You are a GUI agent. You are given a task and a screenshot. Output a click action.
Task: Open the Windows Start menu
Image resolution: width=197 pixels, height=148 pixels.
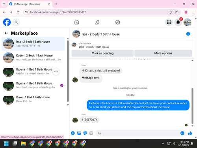coord(6,144)
